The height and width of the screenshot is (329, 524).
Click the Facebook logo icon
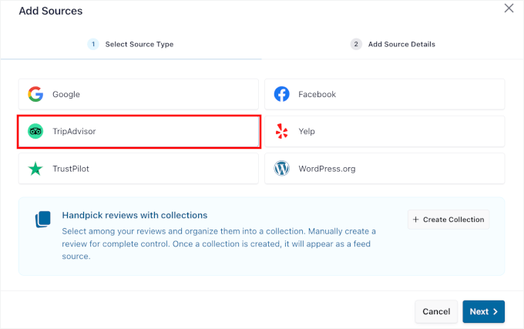point(282,94)
